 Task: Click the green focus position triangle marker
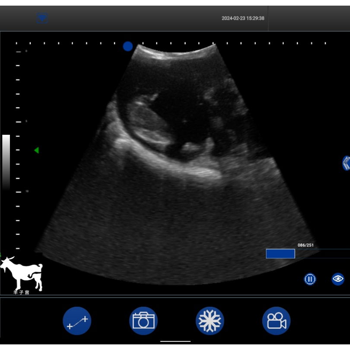[37, 150]
